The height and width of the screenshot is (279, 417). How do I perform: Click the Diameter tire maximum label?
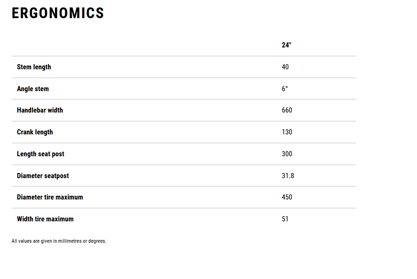coord(50,197)
